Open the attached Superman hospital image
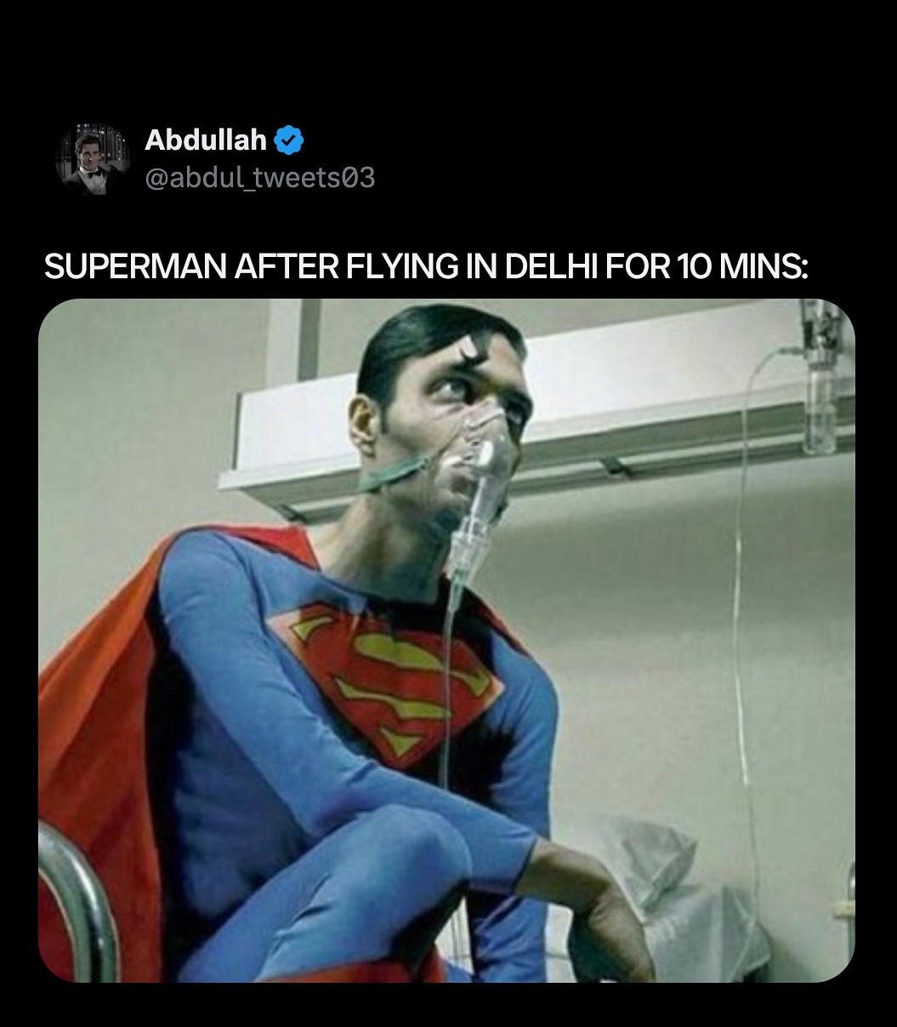 point(446,640)
